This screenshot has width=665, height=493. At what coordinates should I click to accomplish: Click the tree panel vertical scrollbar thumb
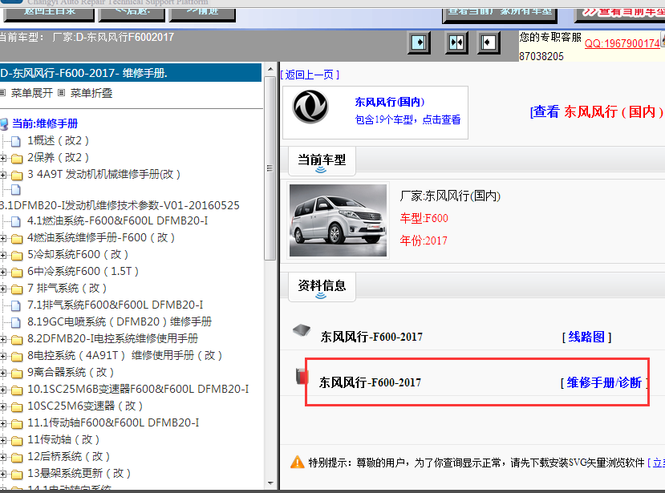point(270,168)
